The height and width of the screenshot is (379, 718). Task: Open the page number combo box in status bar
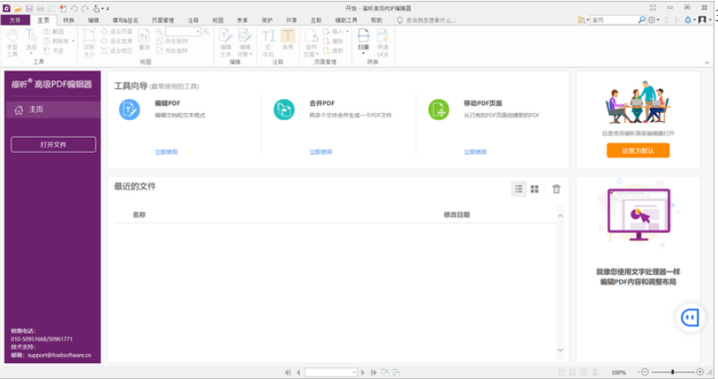point(331,373)
